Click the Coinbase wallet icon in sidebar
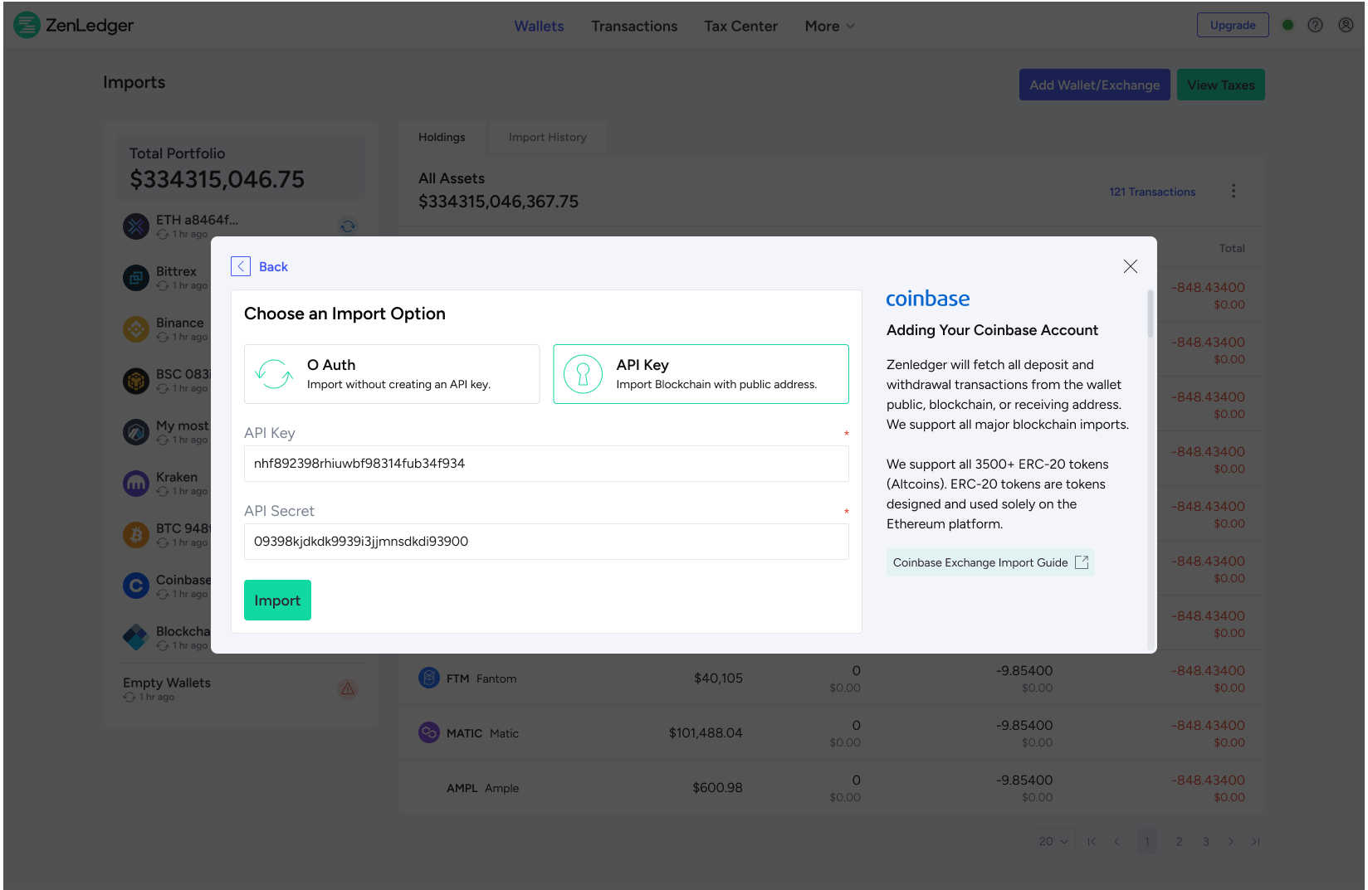This screenshot has height=890, width=1368. [x=136, y=586]
